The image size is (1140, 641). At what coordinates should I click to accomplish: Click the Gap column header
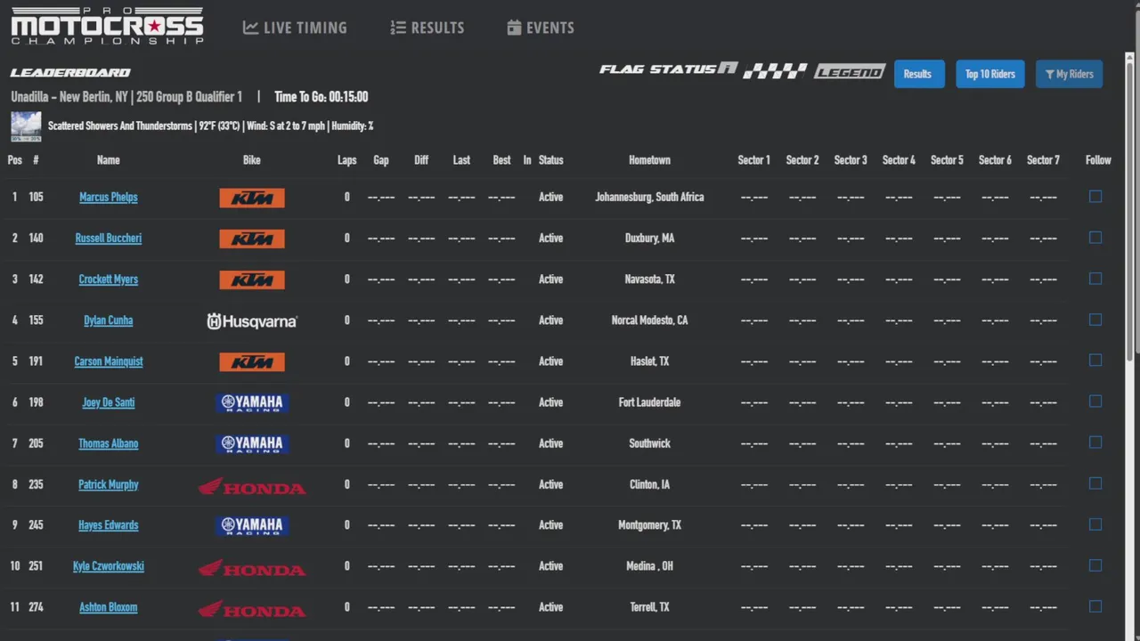(381, 160)
